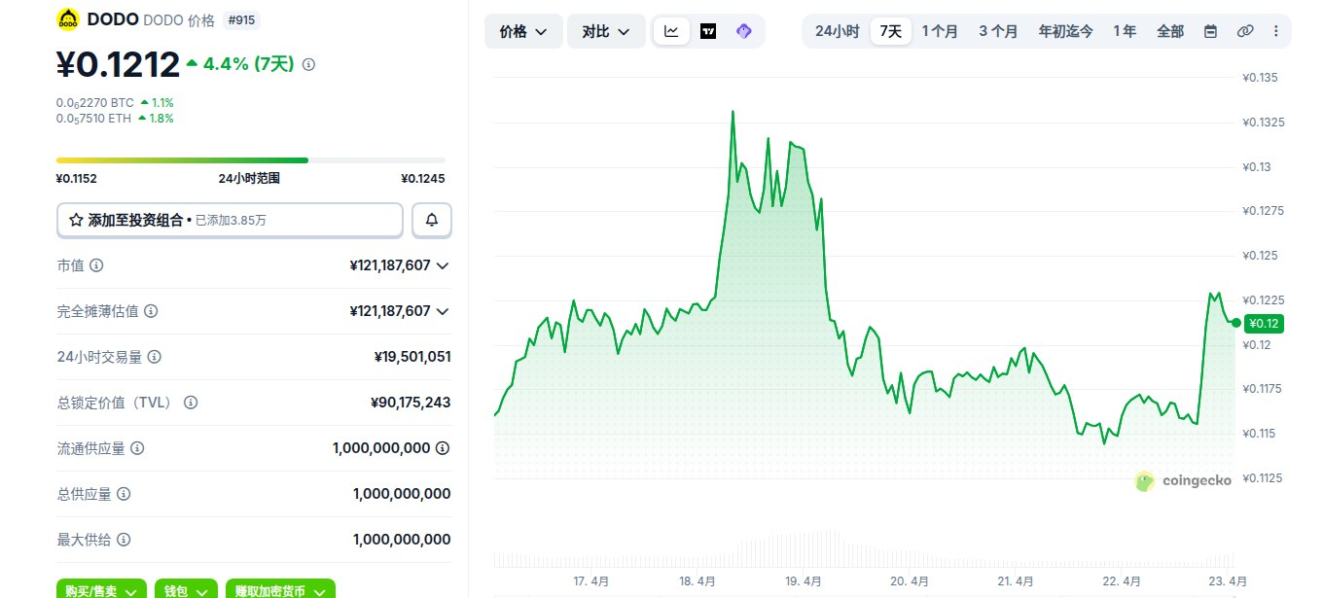Switch to TradingView chart icon
Screen dimensions: 1323x598
[708, 31]
